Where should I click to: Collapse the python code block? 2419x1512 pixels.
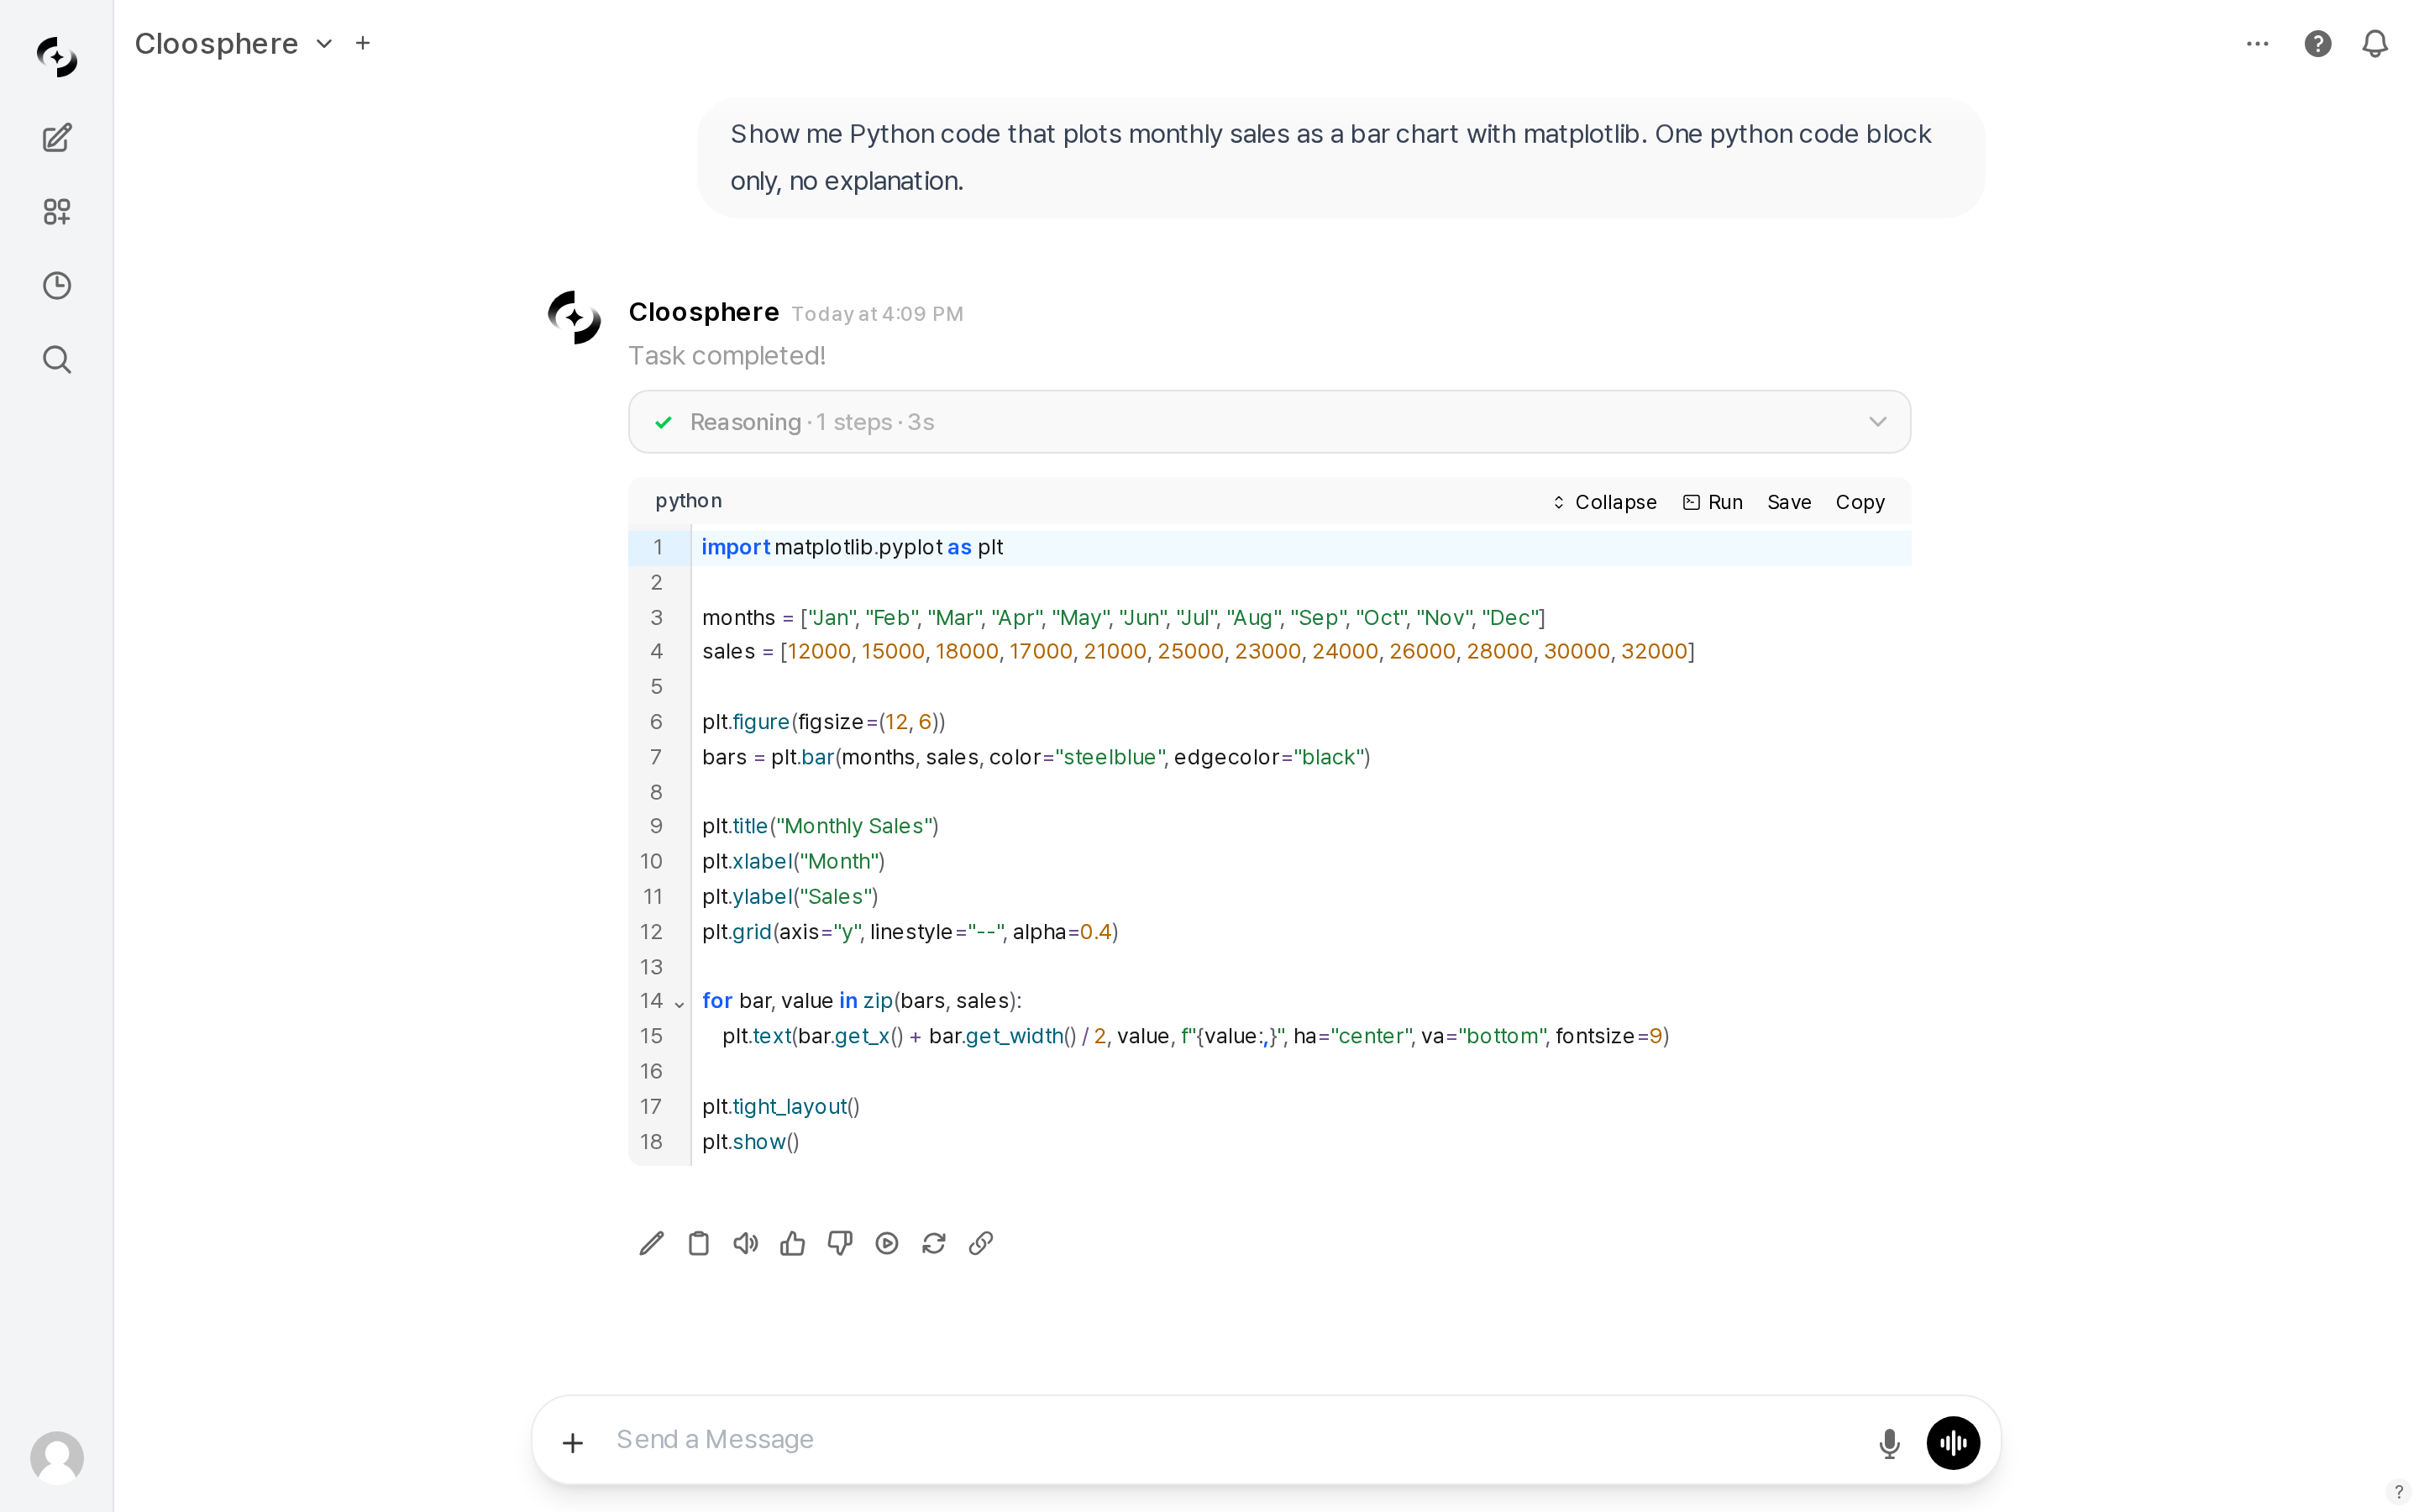tap(1604, 502)
